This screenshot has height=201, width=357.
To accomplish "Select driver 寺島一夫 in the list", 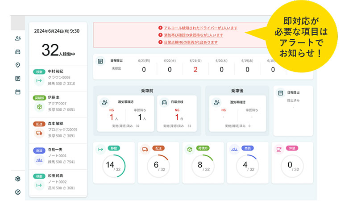I will [x=58, y=157].
